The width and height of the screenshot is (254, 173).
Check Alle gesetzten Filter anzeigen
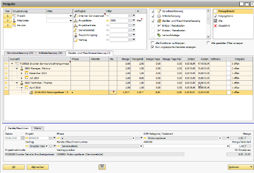tap(208, 43)
